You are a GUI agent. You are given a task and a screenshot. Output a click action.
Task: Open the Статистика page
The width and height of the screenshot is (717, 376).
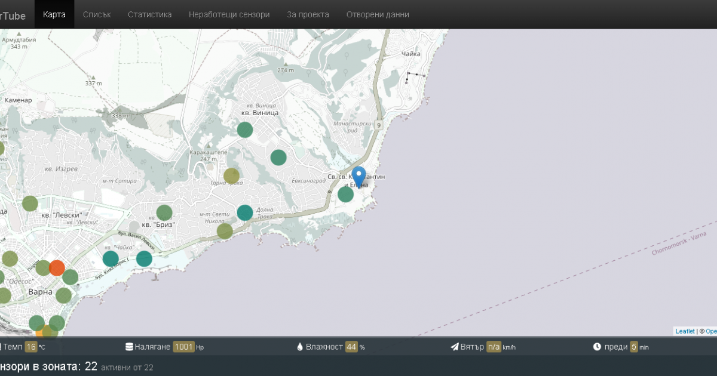(149, 14)
